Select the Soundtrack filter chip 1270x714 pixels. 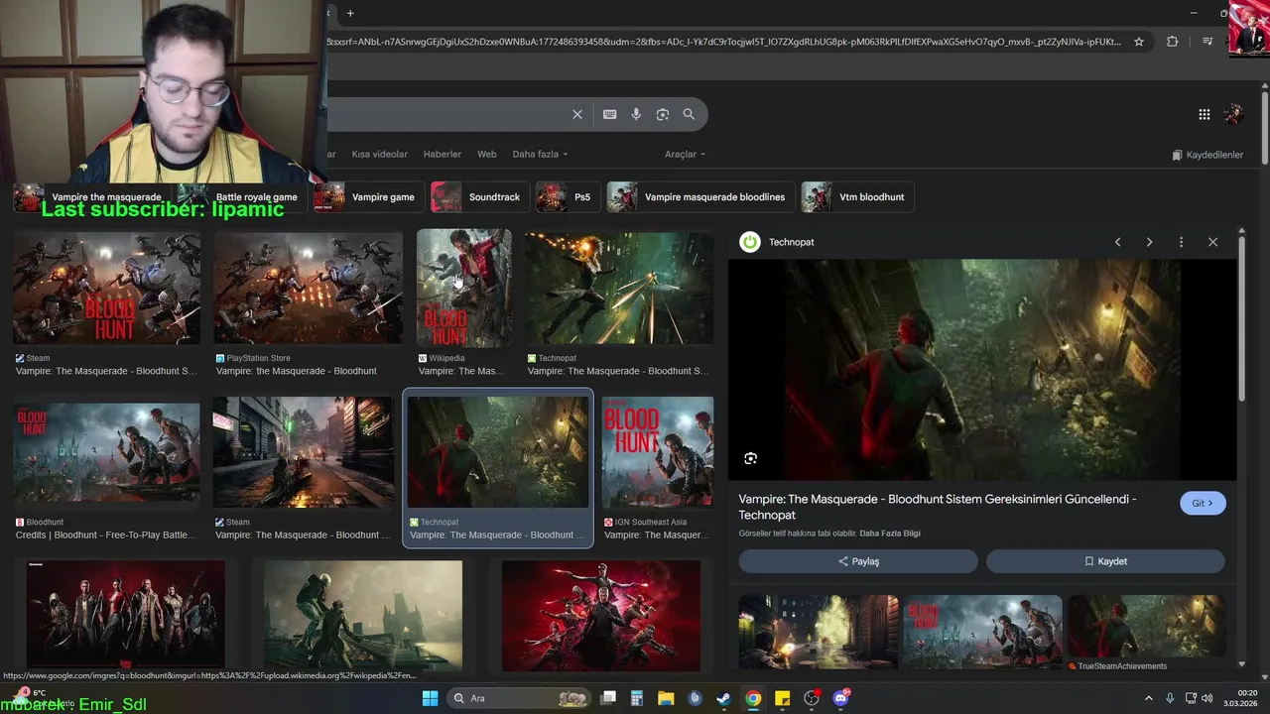[479, 197]
